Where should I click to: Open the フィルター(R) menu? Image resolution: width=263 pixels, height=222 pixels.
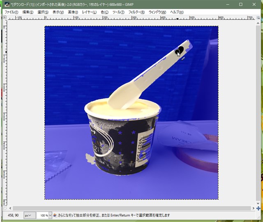point(136,12)
